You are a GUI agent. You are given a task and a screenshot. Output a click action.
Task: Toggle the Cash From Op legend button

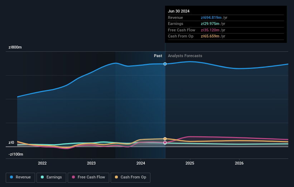pos(130,177)
